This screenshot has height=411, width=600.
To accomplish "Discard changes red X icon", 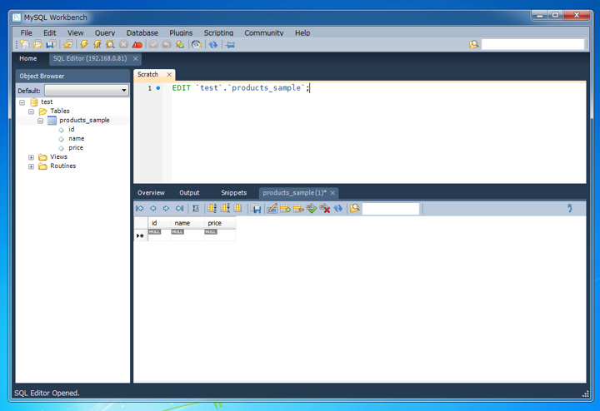I will 325,209.
